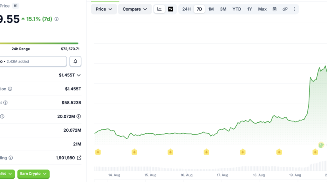
Task: Click the info icon next to 15.1% (7d)
Action: click(x=56, y=19)
